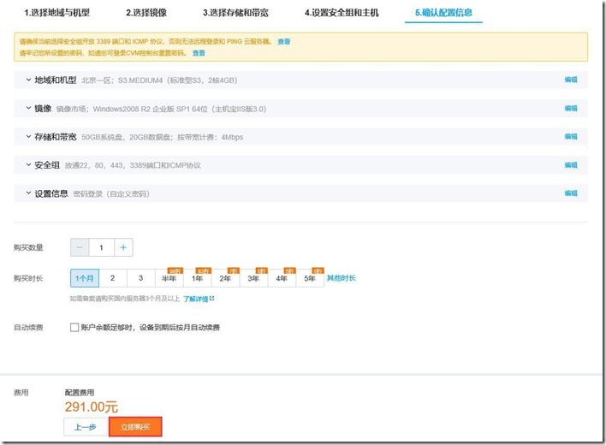The width and height of the screenshot is (606, 445).
Task: Choose the 1年 purchase duration
Action: [198, 278]
